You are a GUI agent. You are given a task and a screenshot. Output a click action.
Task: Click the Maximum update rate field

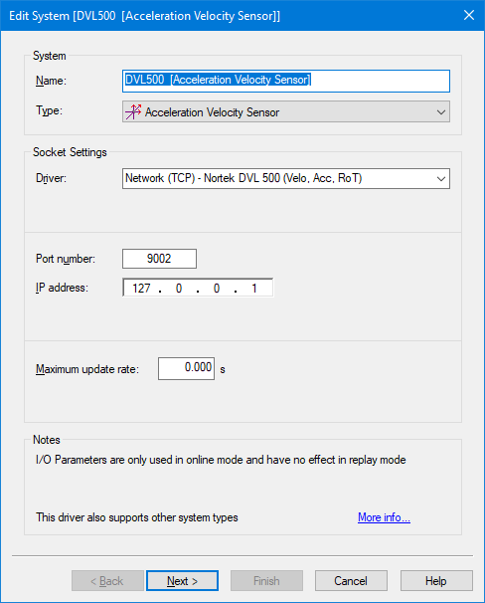point(186,368)
